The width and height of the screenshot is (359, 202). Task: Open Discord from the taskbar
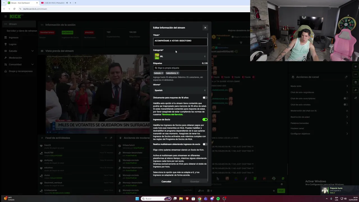click(x=212, y=199)
